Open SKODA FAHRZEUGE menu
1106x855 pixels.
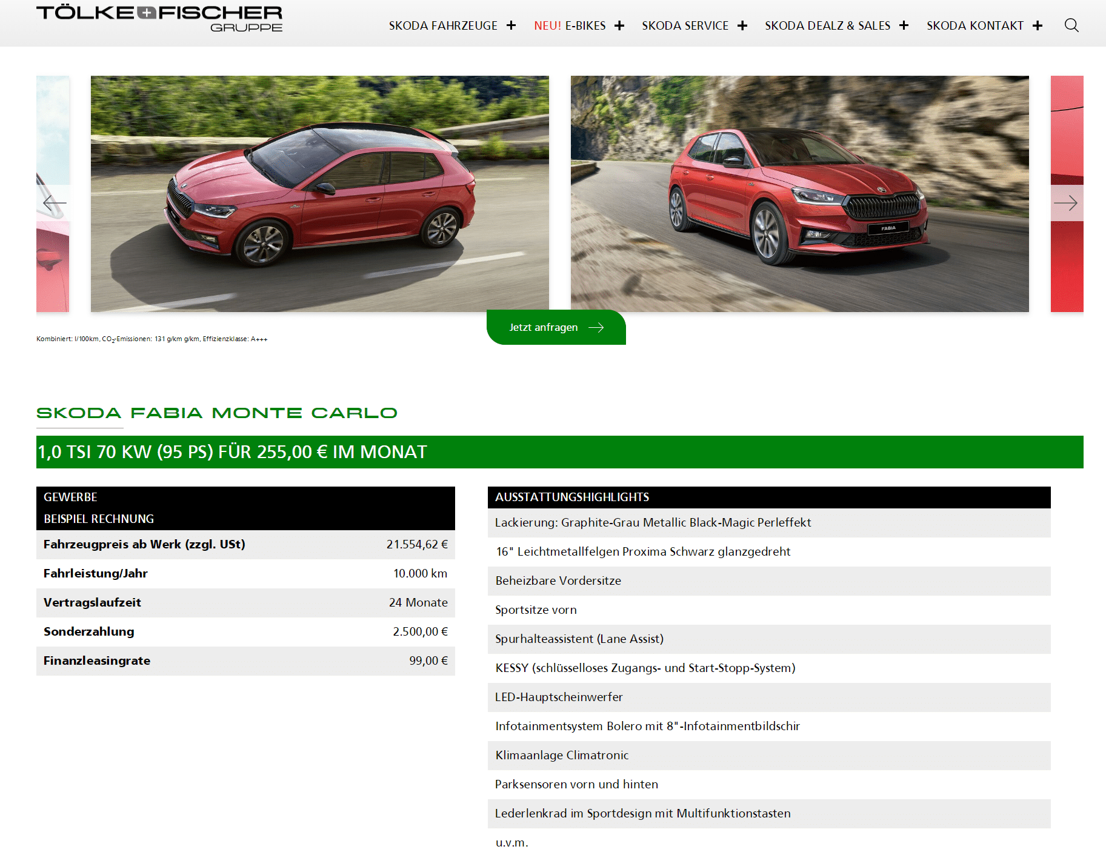pyautogui.click(x=443, y=25)
